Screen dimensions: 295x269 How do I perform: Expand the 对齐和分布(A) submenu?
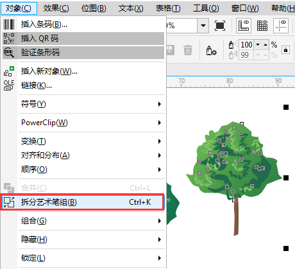coord(83,155)
